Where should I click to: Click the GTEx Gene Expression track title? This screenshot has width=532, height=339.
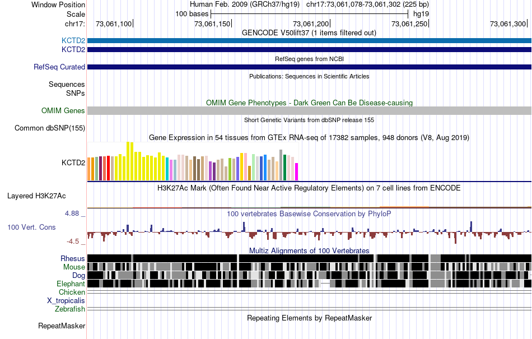coord(309,137)
